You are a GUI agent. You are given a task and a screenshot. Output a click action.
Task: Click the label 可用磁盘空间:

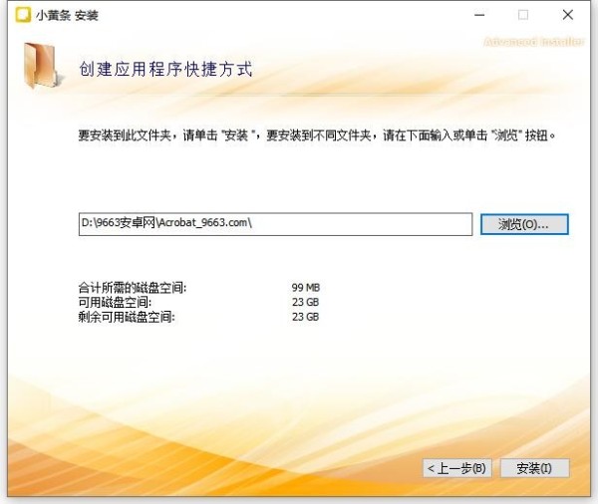click(115, 302)
